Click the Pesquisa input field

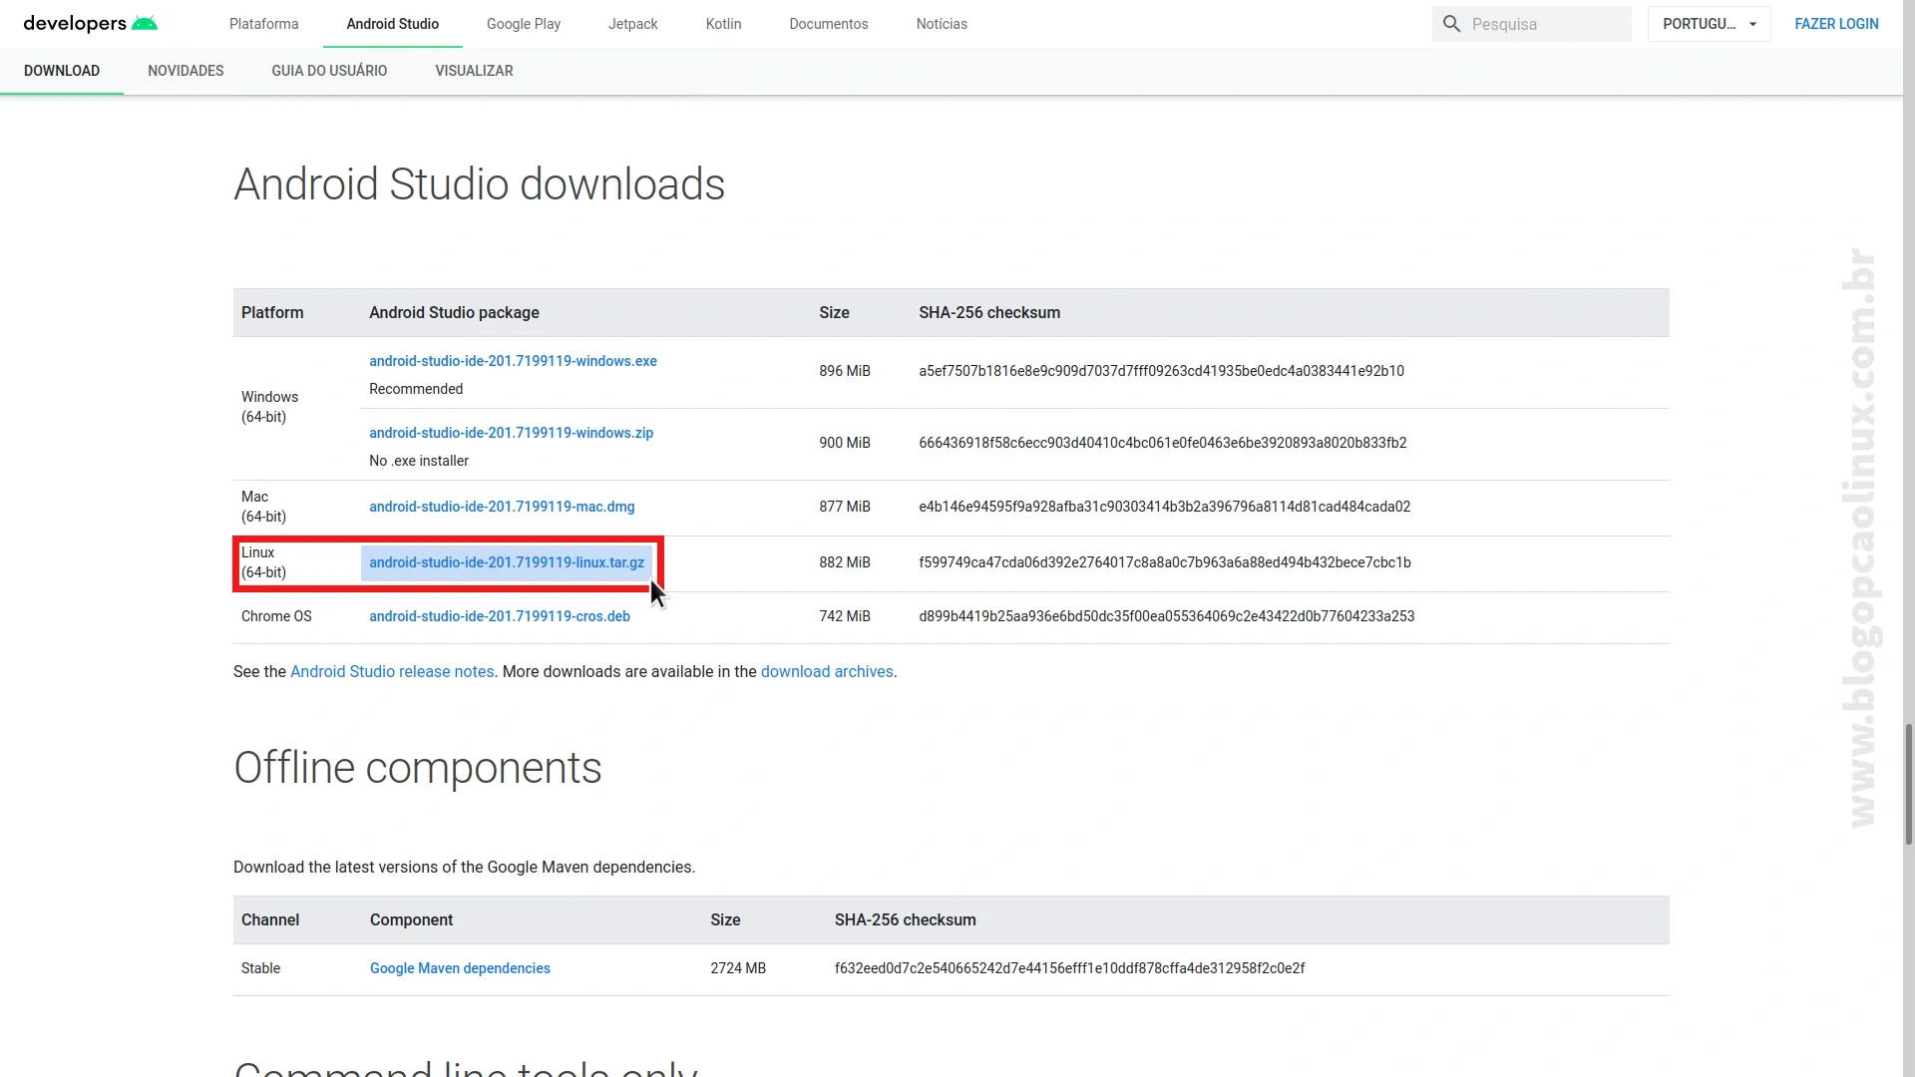tap(1531, 24)
